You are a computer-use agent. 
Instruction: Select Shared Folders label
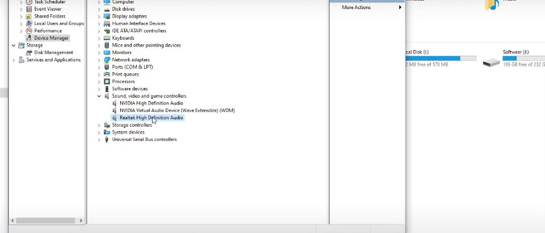click(50, 16)
